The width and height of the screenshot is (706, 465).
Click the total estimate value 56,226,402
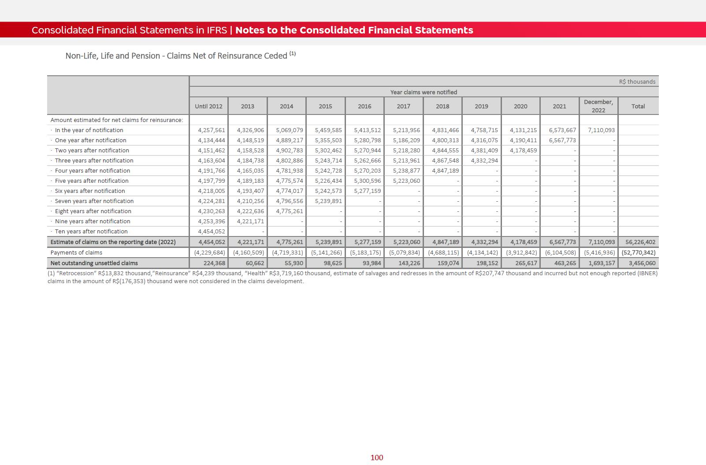click(x=640, y=242)
